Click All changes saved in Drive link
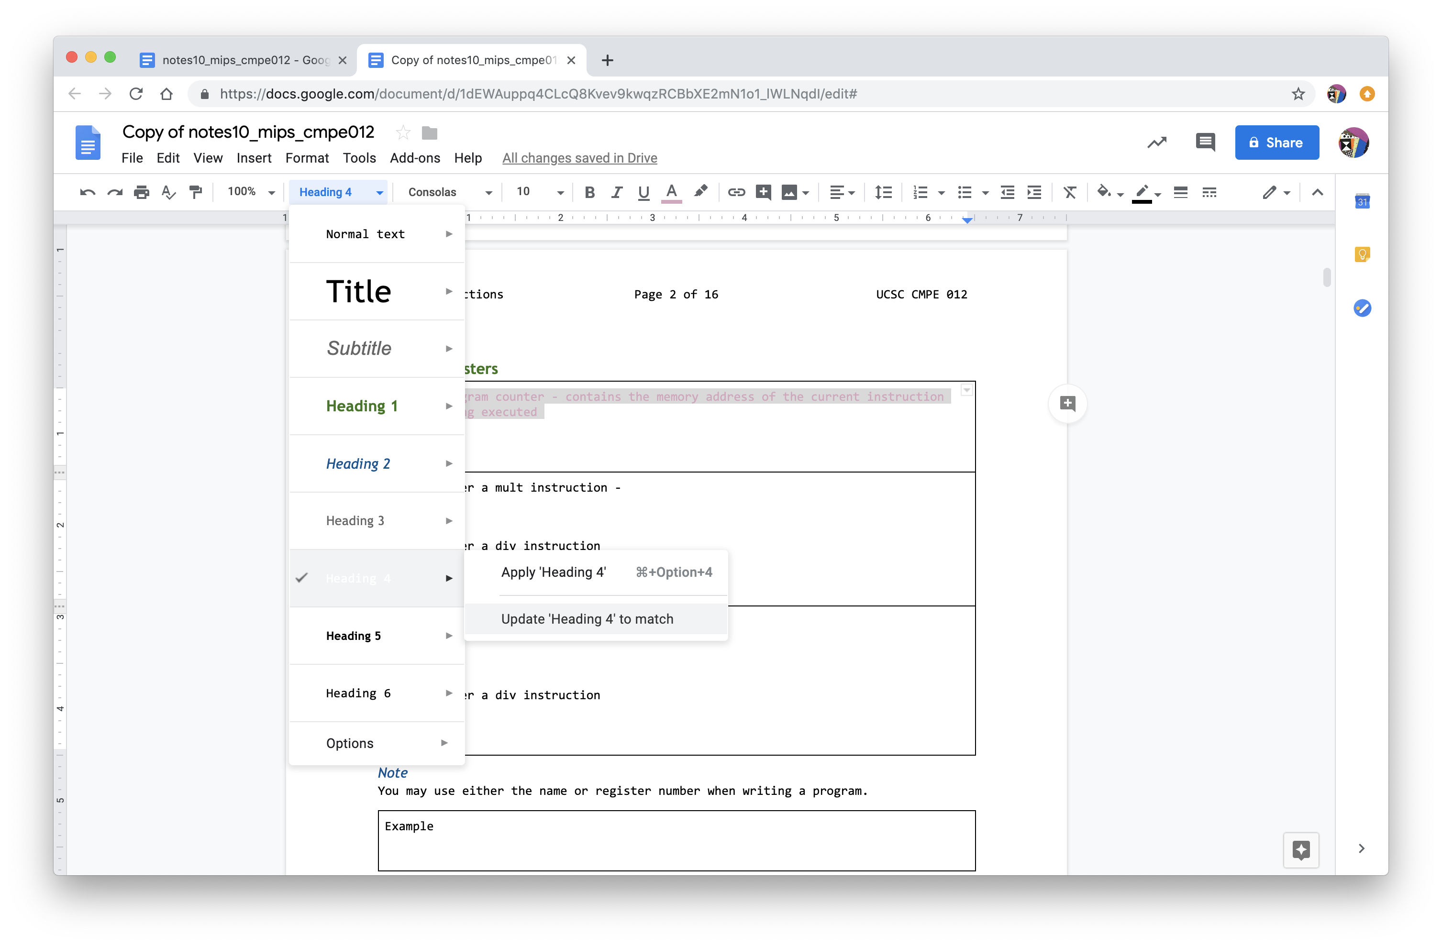 [x=579, y=158]
